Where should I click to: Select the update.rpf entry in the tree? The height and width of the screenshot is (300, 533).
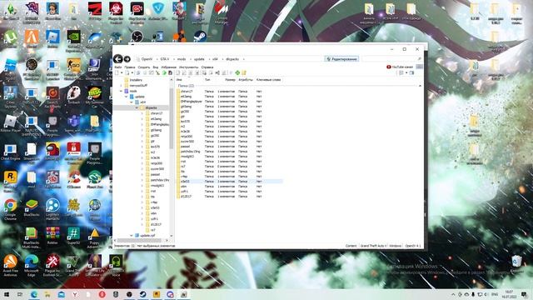147,235
